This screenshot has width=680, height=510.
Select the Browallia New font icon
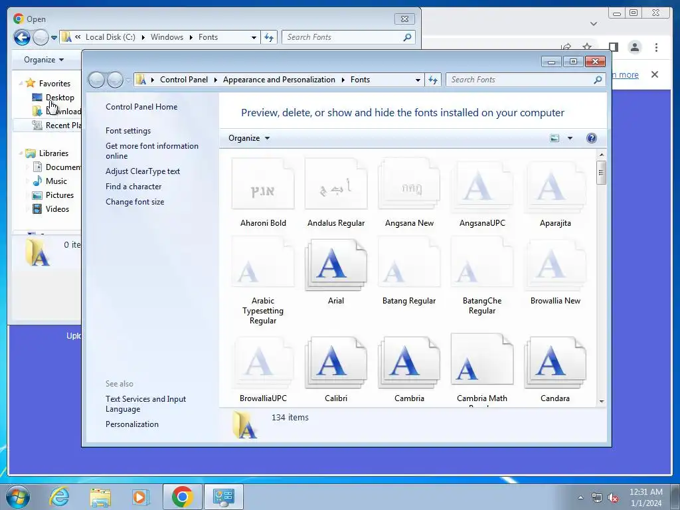(x=555, y=264)
